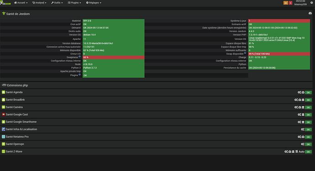Image resolution: width=315 pixels, height=171 pixels.
Task: Click the red update counter badge
Action: [x=290, y=3]
